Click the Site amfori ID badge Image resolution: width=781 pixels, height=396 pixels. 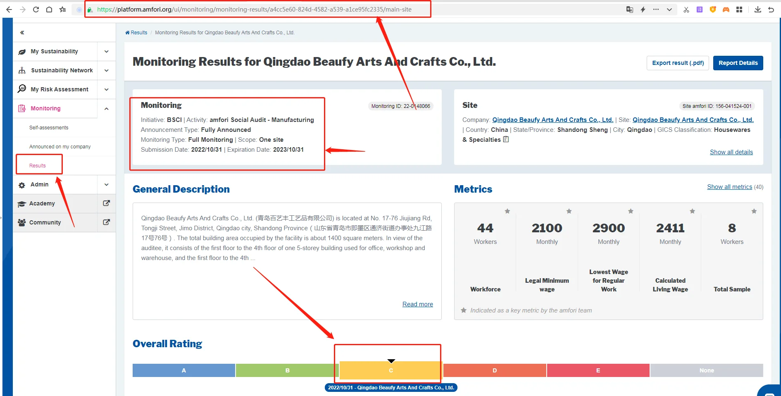pos(717,106)
